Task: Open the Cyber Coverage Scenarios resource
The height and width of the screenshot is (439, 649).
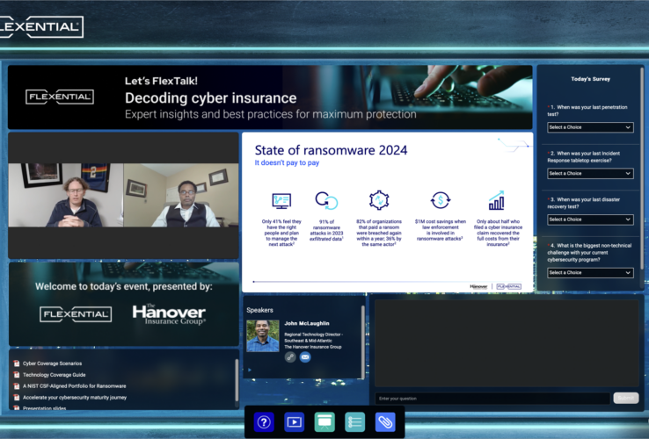Action: tap(52, 363)
